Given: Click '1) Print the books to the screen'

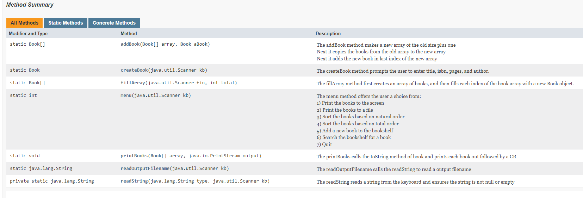Looking at the screenshot, I should tap(350, 103).
